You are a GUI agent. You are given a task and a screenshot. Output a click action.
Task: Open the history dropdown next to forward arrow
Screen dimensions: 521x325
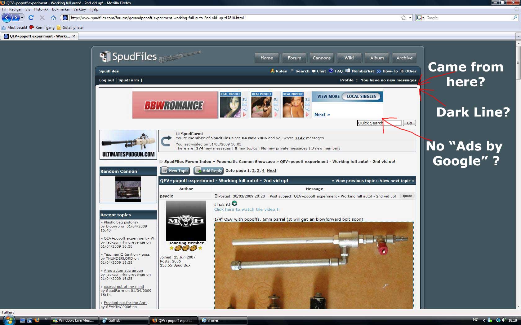(x=22, y=18)
